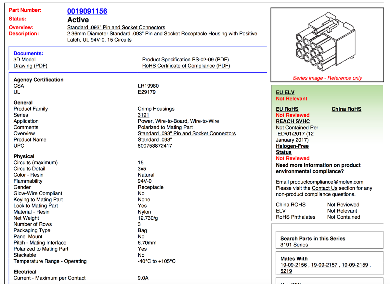This screenshot has height=284, width=390.
Task: Click the Not Reviewed status under EU RoHS
Action: (x=292, y=115)
